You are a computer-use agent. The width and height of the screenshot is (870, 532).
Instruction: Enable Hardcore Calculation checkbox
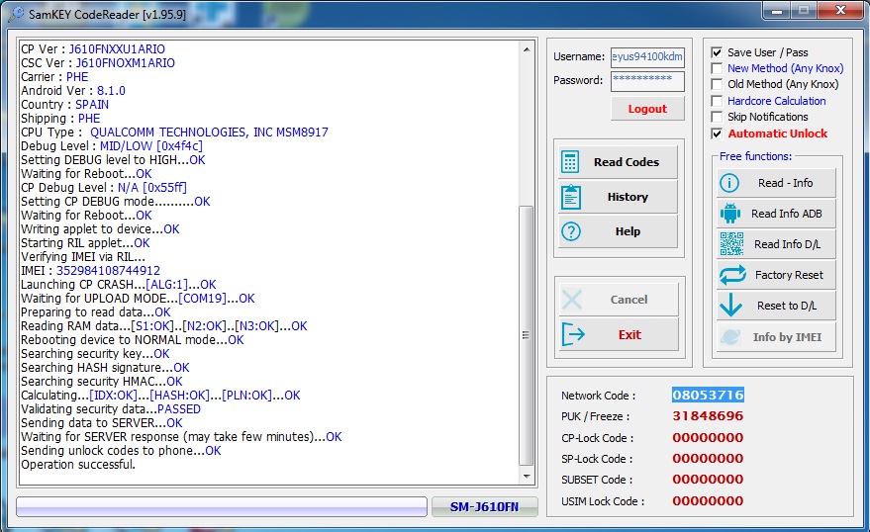[717, 101]
